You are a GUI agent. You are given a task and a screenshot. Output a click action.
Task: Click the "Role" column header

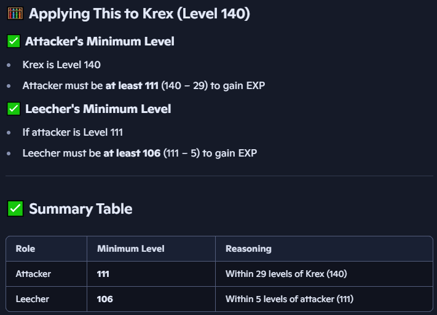(25, 249)
